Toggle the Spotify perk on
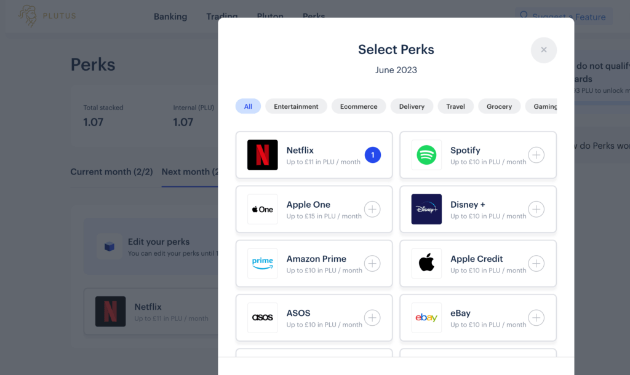 tap(536, 155)
